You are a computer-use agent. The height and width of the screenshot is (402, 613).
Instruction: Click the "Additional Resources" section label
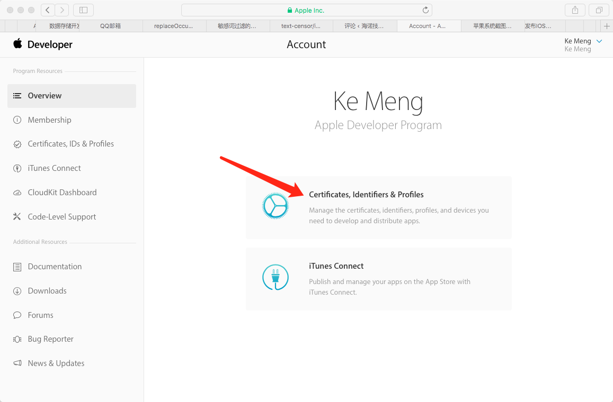click(x=40, y=242)
